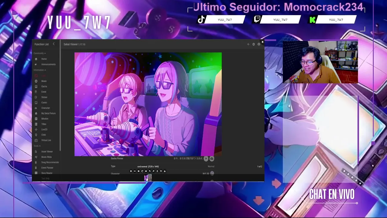
Task: Open the Song Recommender tool
Action: [x=50, y=162]
